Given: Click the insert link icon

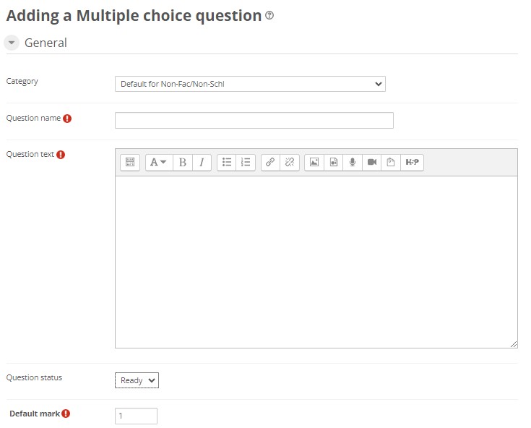Looking at the screenshot, I should coord(270,163).
